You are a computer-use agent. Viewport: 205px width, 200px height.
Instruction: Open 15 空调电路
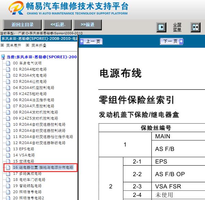(24, 161)
